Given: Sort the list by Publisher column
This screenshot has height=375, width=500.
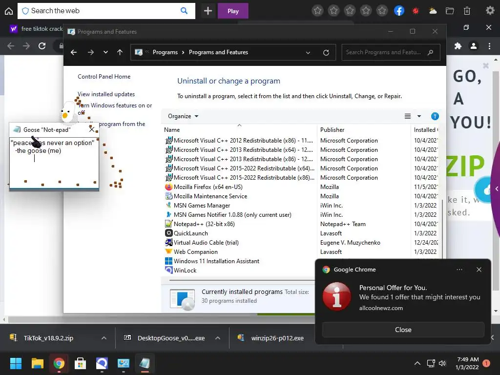Looking at the screenshot, I should pyautogui.click(x=364, y=130).
